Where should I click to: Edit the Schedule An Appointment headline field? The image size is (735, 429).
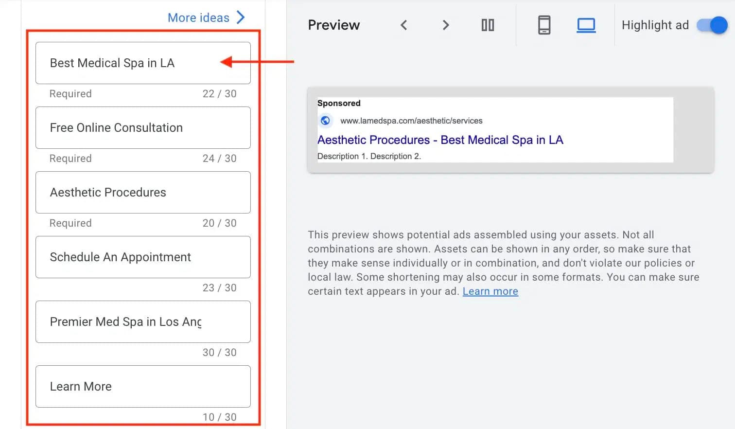click(143, 257)
